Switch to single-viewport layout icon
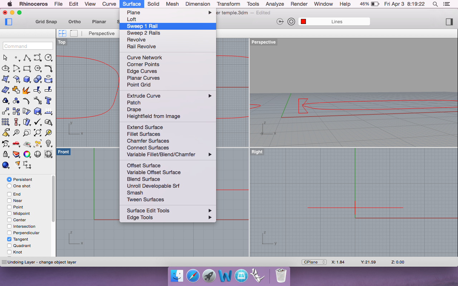Image resolution: width=458 pixels, height=286 pixels. click(74, 33)
